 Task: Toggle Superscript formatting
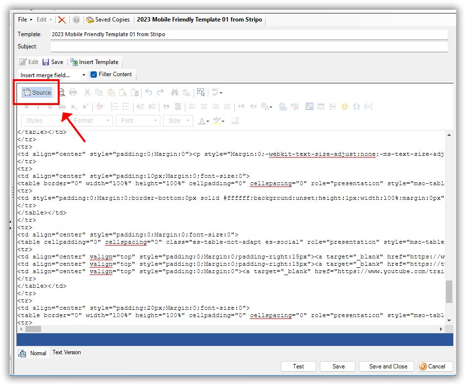(86, 107)
